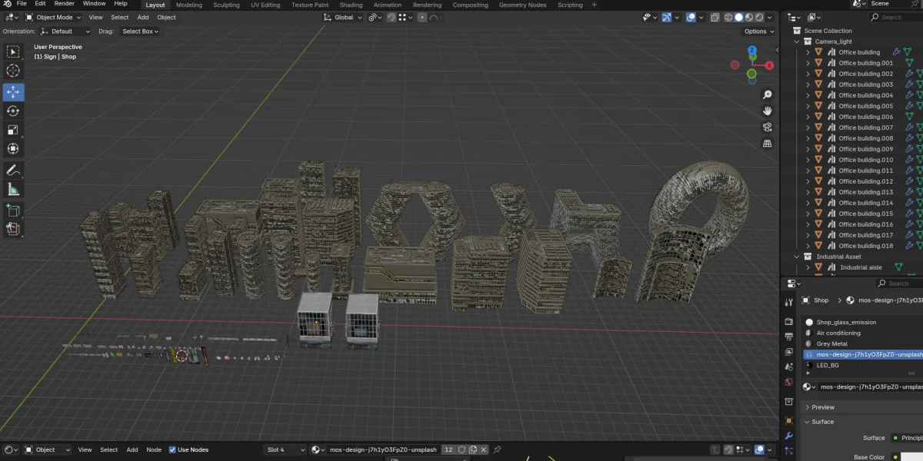This screenshot has height=461, width=923.
Task: Enable the Use Nodes checkbox
Action: click(x=173, y=449)
